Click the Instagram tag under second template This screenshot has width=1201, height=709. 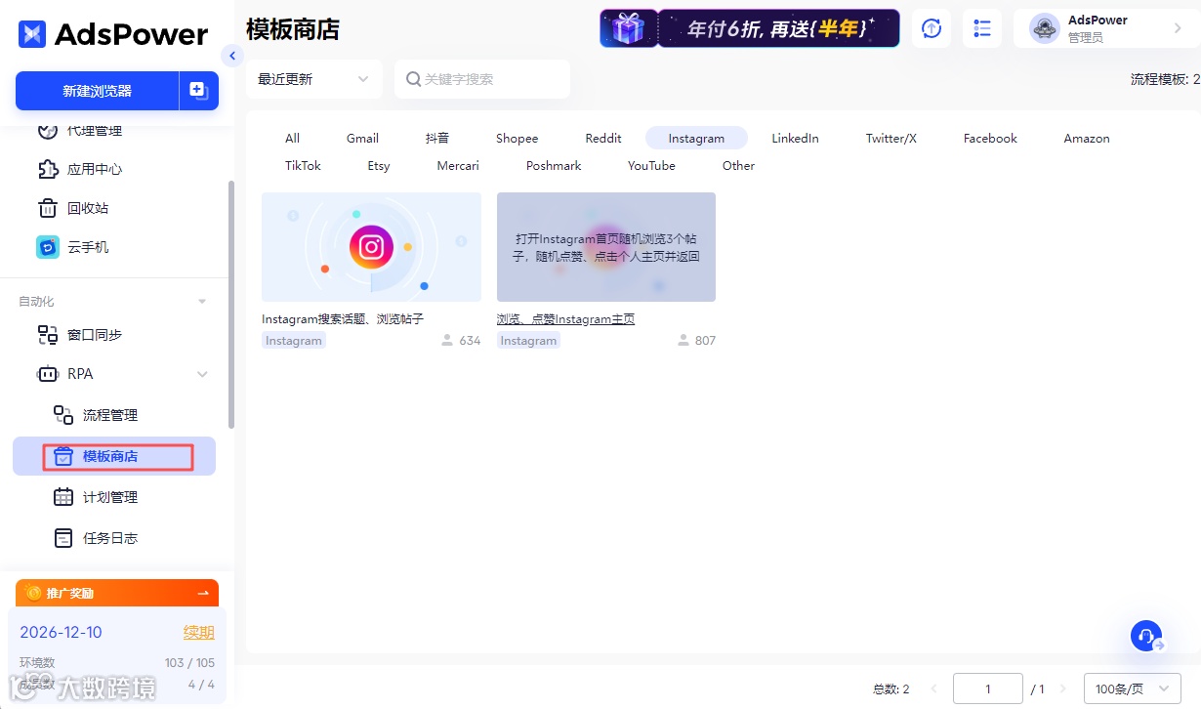(x=529, y=341)
